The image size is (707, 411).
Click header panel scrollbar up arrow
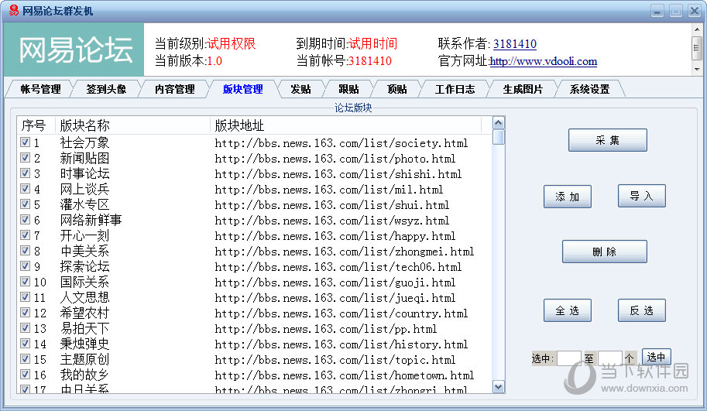point(697,29)
